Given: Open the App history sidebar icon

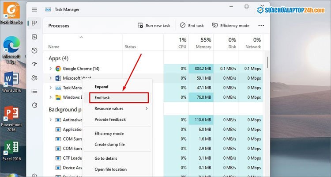Looking at the screenshot, I should pos(34,50).
